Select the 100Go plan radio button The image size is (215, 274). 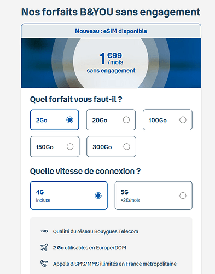tap(183, 120)
